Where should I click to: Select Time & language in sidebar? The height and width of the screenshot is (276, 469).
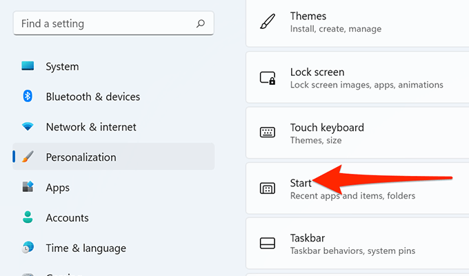click(x=86, y=248)
